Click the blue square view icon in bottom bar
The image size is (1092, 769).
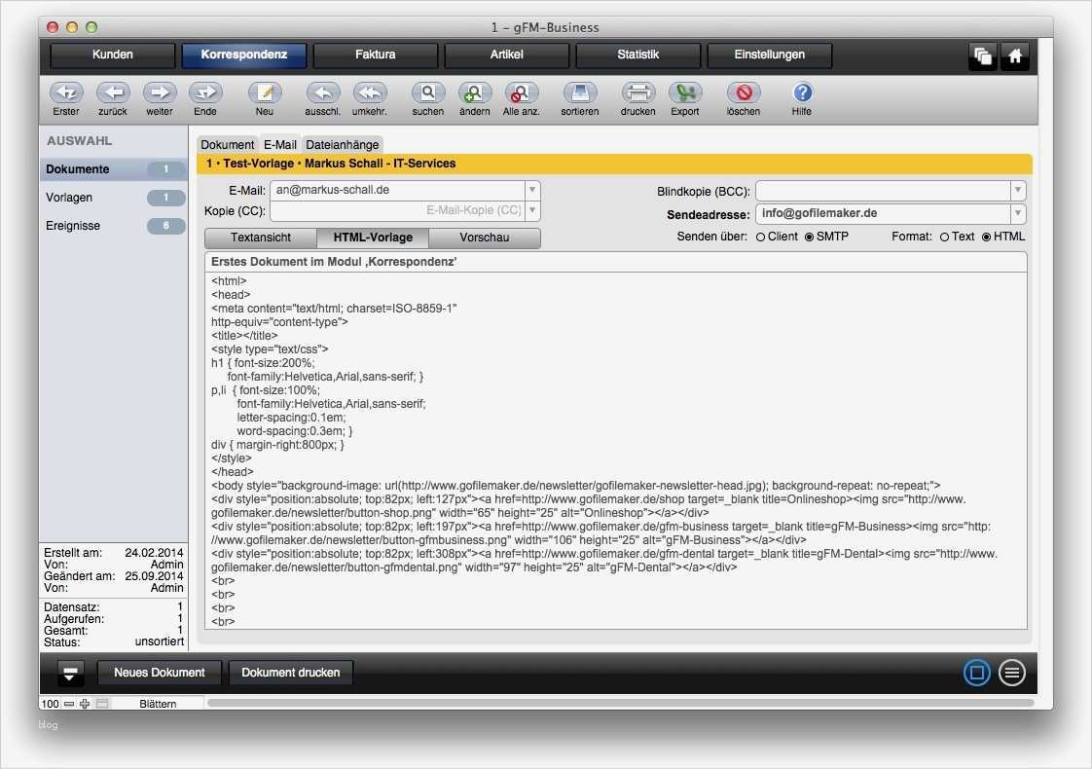coord(976,673)
